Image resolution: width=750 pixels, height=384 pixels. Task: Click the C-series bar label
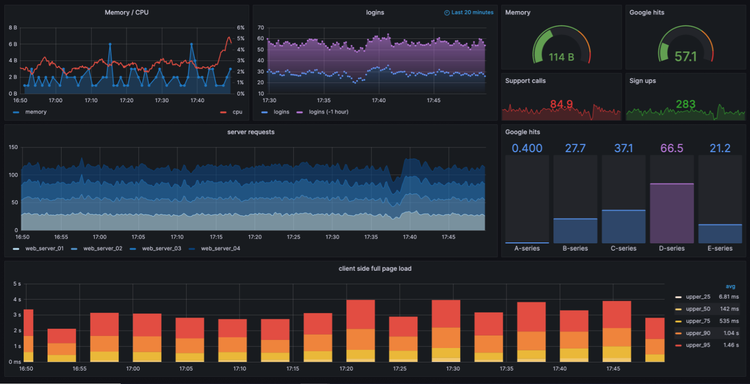(624, 248)
